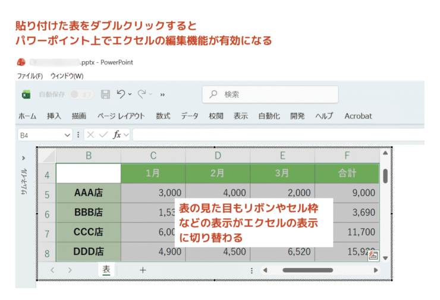Image resolution: width=440 pixels, height=300 pixels.
Task: Toggle the AutoSave (自動保存) switch
Action: (81, 94)
